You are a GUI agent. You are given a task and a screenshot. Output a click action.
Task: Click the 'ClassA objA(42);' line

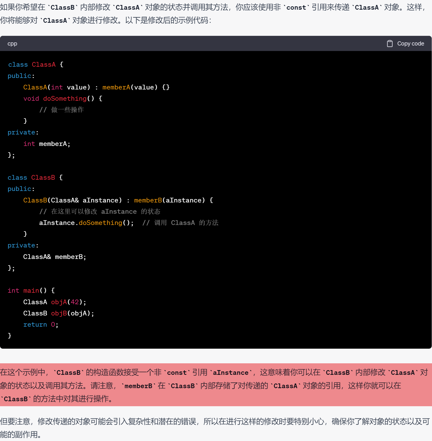tap(55, 302)
